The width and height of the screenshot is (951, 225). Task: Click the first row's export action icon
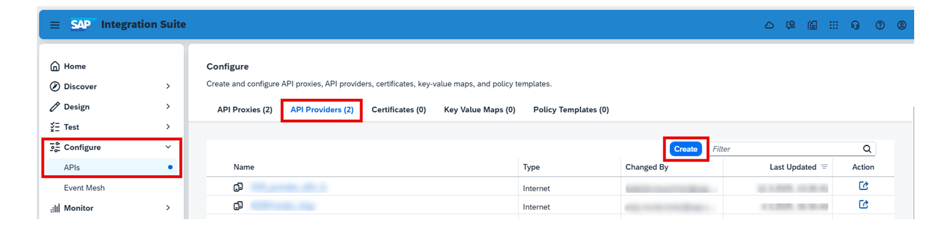(864, 186)
